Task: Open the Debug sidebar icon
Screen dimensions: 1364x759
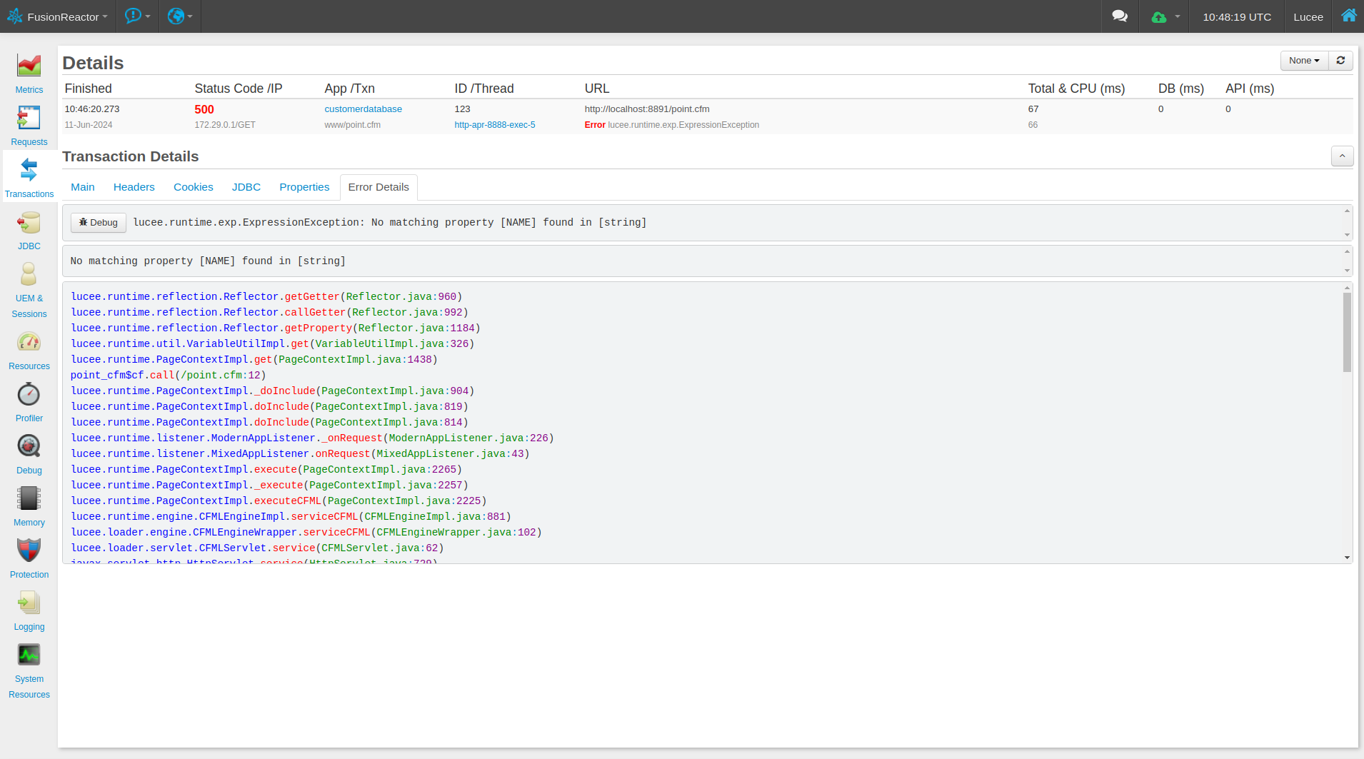Action: tap(29, 446)
